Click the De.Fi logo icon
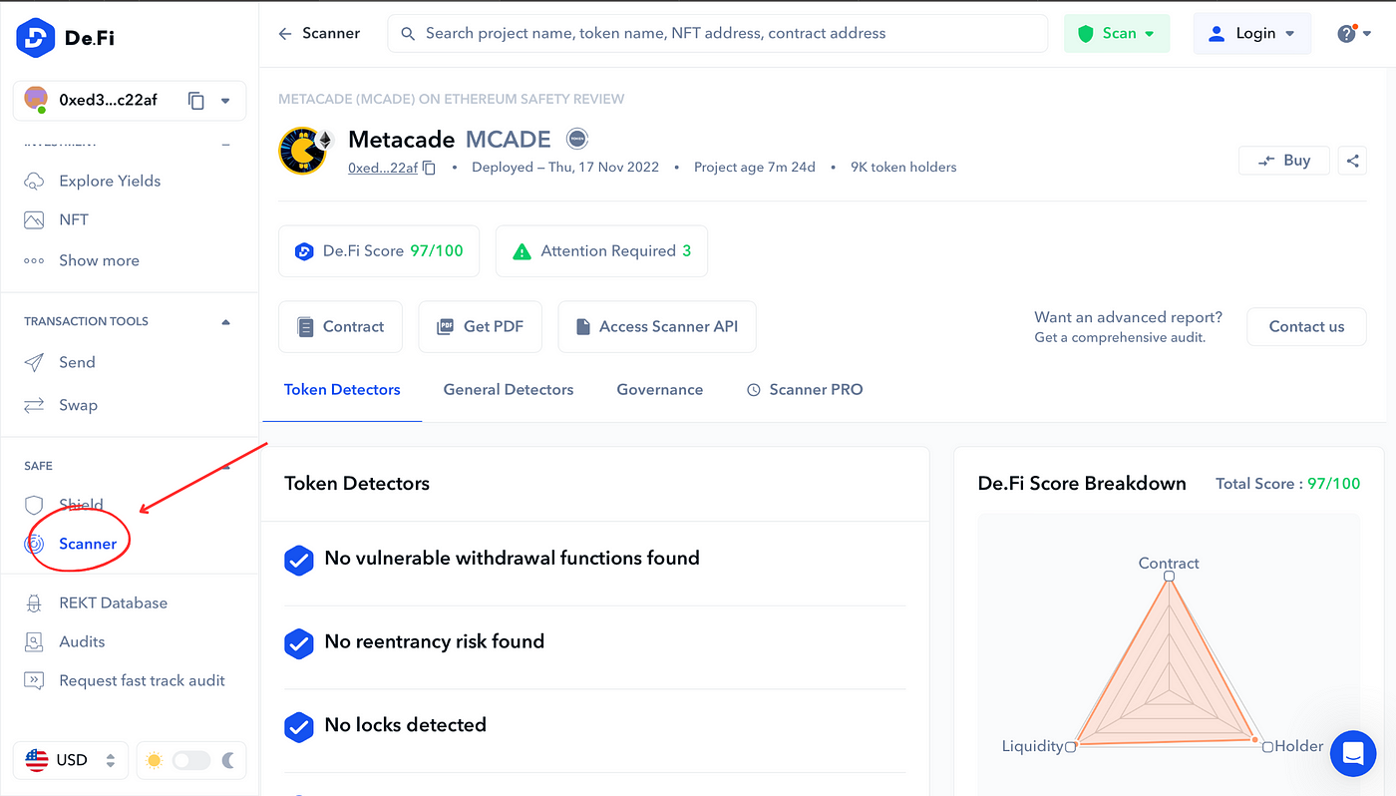Viewport: 1396px width, 796px height. [x=36, y=38]
